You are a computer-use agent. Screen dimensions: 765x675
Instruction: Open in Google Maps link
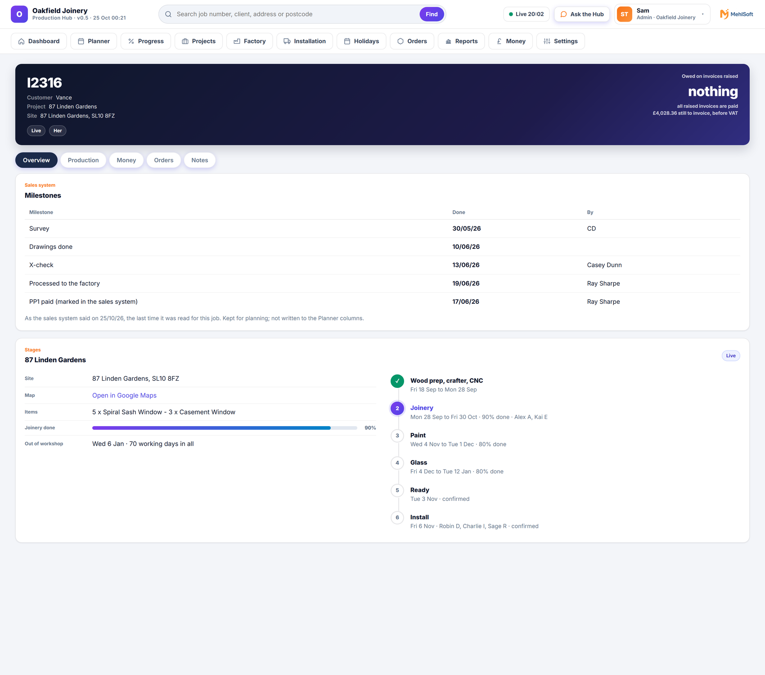pyautogui.click(x=125, y=396)
